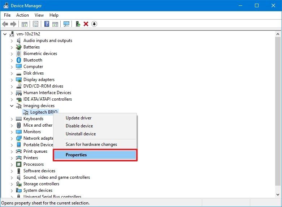This screenshot has width=282, height=207.
Task: Click the Biometric devices fingerprint icon
Action: 19,54
